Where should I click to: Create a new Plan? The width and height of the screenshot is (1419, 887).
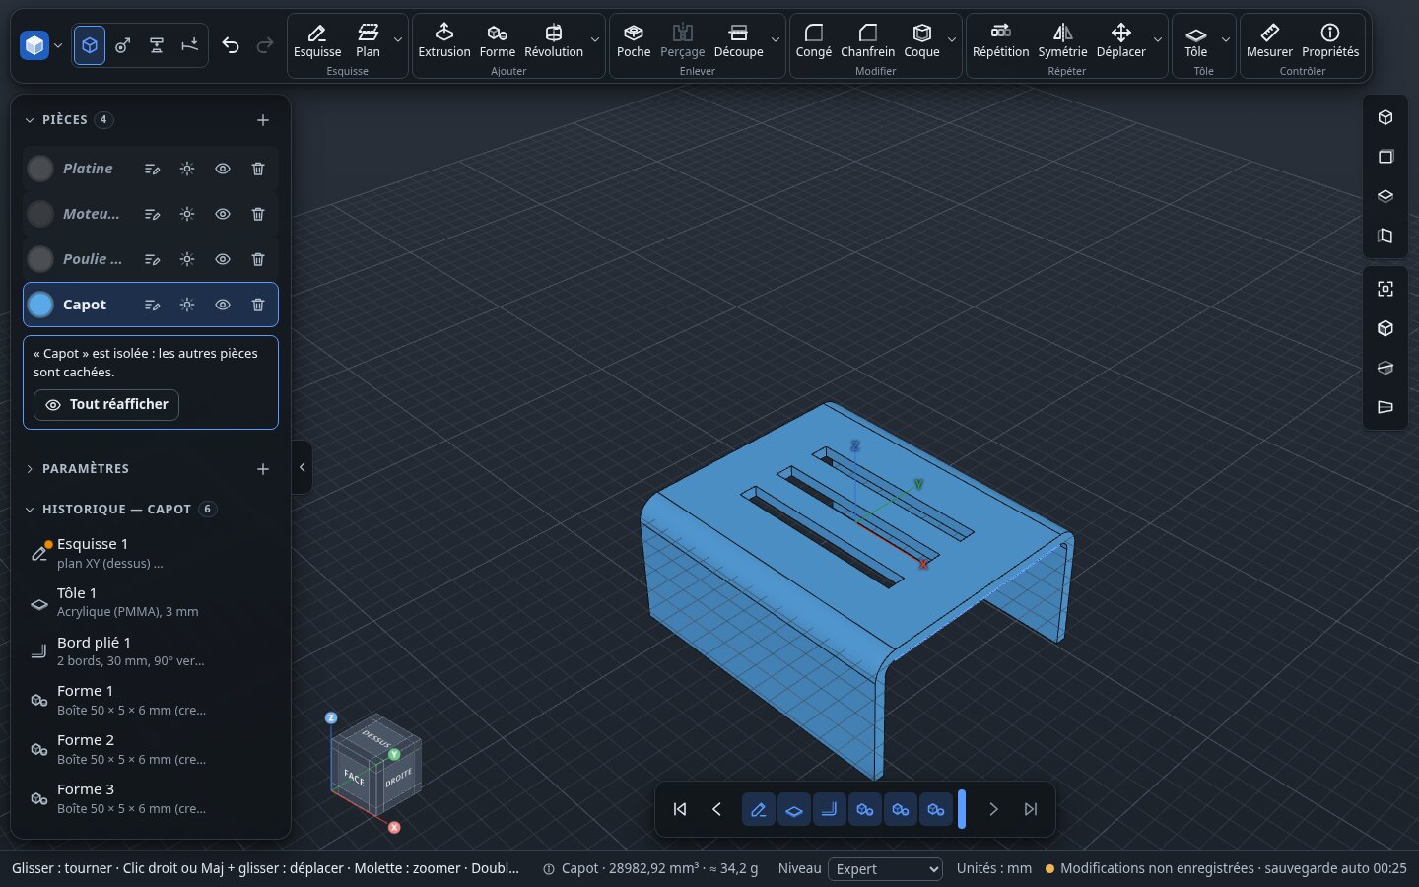click(368, 40)
